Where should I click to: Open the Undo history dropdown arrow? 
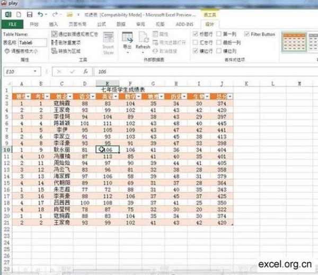46,15
